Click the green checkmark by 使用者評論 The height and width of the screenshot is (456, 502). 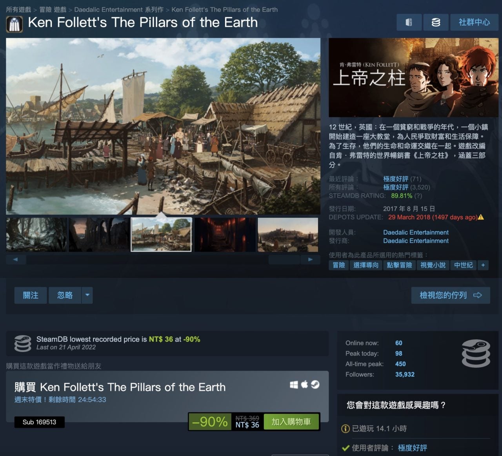click(x=346, y=448)
